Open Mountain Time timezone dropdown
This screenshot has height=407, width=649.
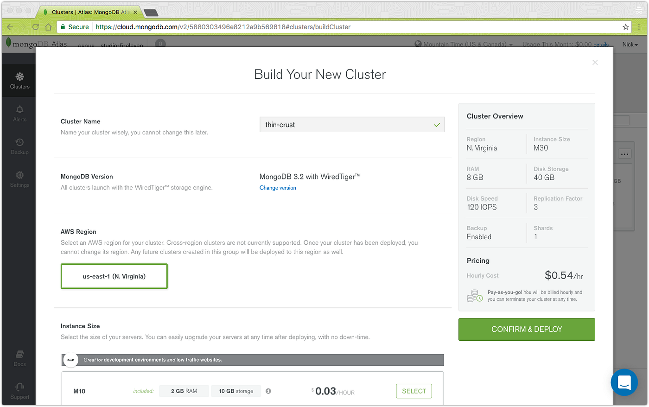[x=464, y=44]
